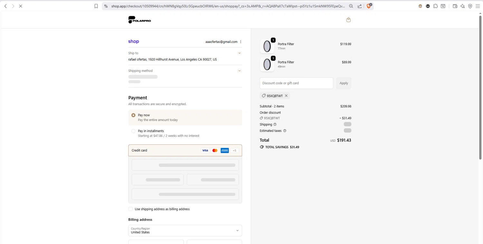The width and height of the screenshot is (483, 244).
Task: Expand the Shipping method section
Action: click(x=239, y=71)
